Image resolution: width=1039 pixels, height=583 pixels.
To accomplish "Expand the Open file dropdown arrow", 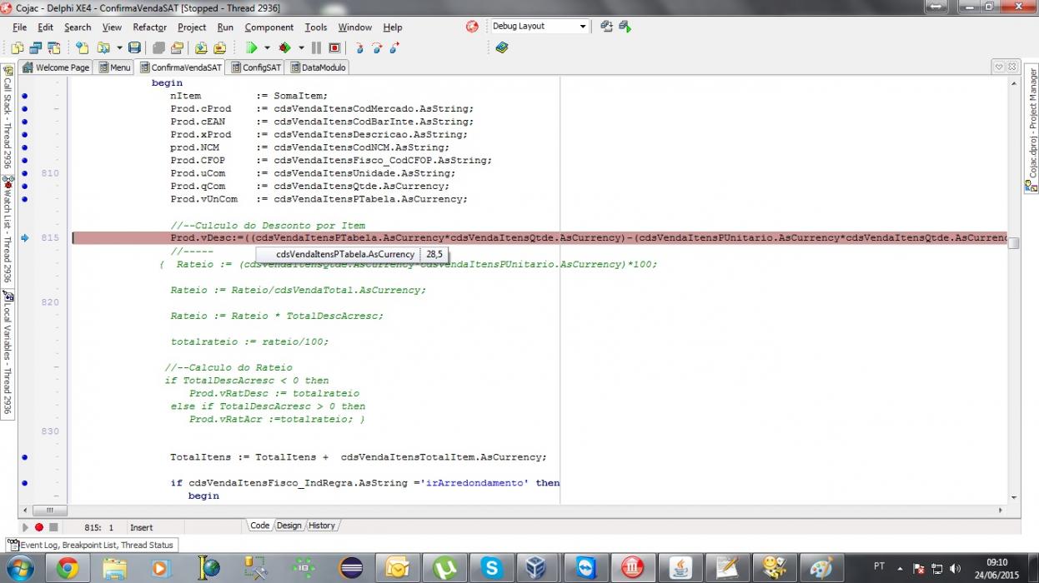I will pyautogui.click(x=119, y=48).
